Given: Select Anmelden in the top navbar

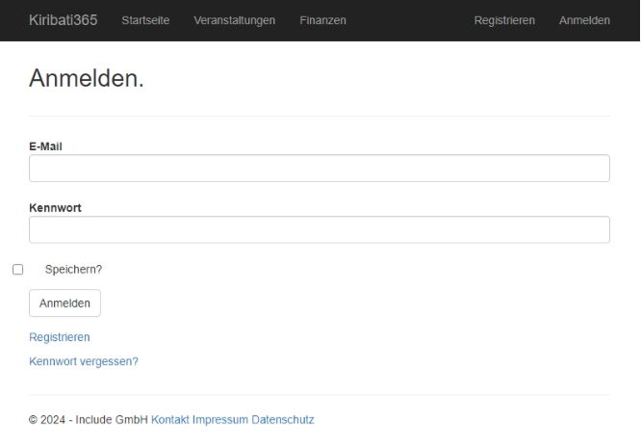Looking at the screenshot, I should pos(583,21).
